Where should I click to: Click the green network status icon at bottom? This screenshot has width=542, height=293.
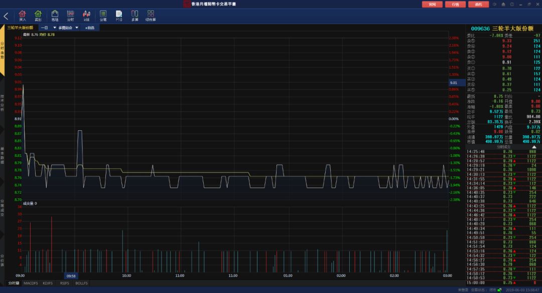499,290
